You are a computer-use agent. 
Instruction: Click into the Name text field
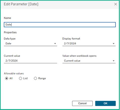pyautogui.click(x=60, y=25)
